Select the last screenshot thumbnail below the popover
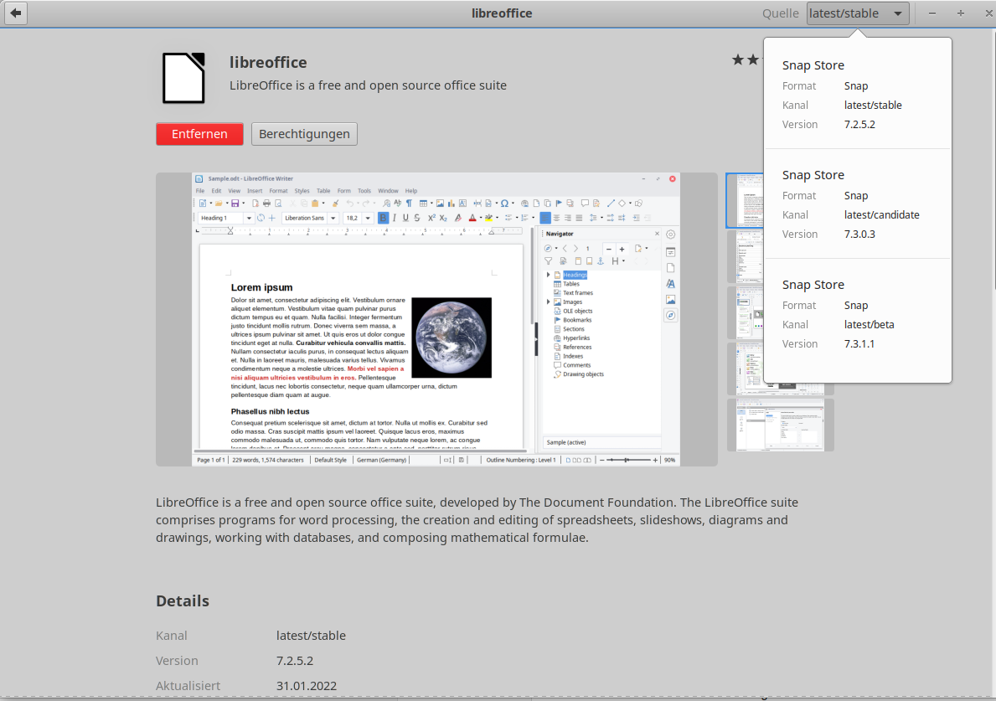This screenshot has width=996, height=701. [x=780, y=425]
